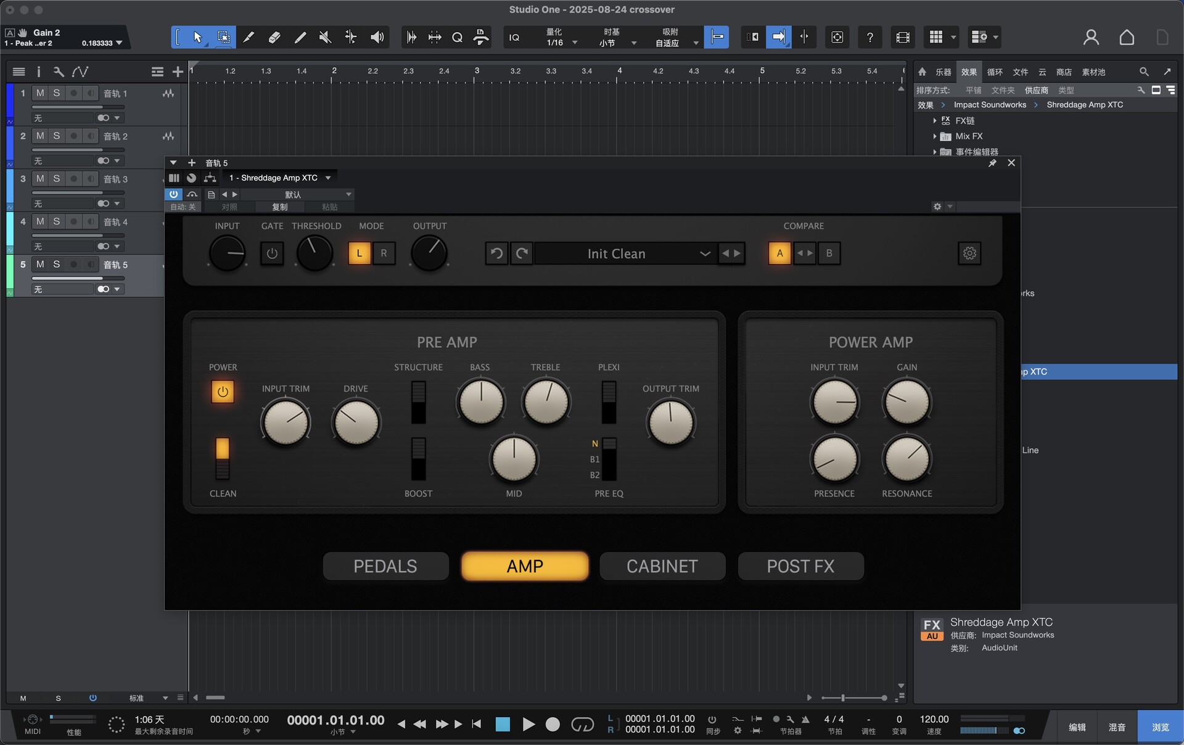The height and width of the screenshot is (745, 1184).
Task: Show automation curve icon in track header
Action: click(x=80, y=72)
